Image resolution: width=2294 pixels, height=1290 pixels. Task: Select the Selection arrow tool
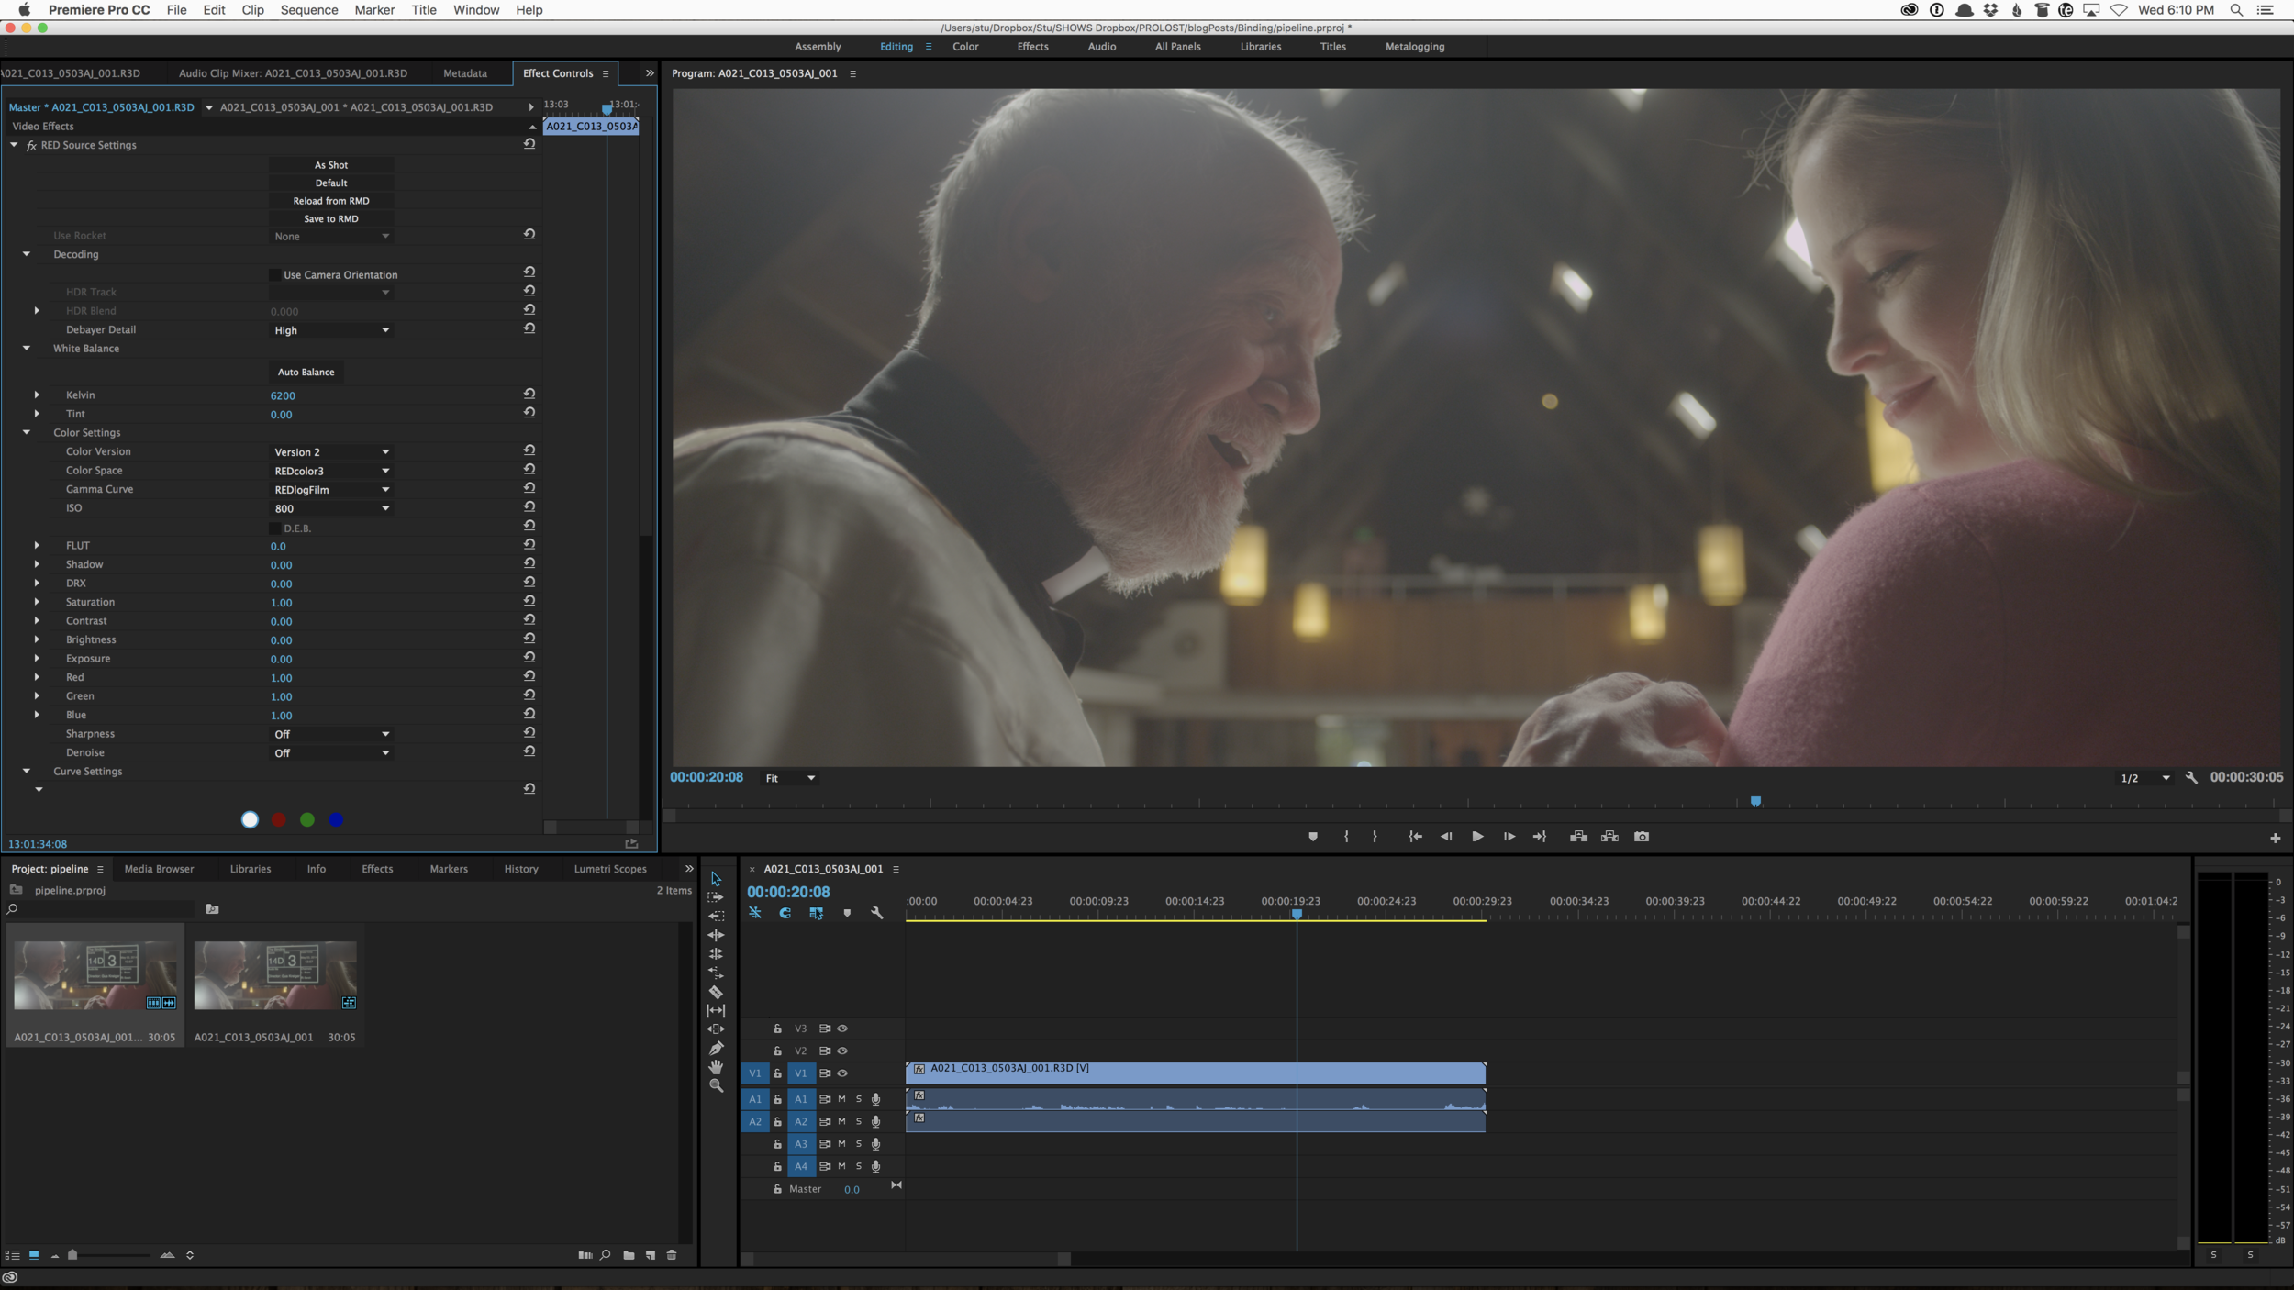(716, 879)
